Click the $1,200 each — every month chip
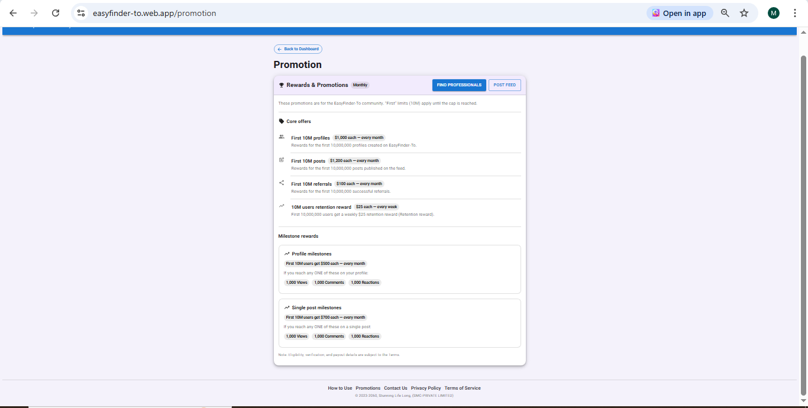The height and width of the screenshot is (408, 808). (354, 161)
